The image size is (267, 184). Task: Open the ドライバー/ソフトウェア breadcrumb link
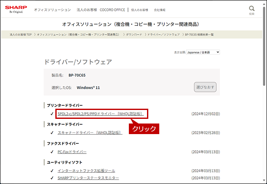pyautogui.click(x=163, y=35)
